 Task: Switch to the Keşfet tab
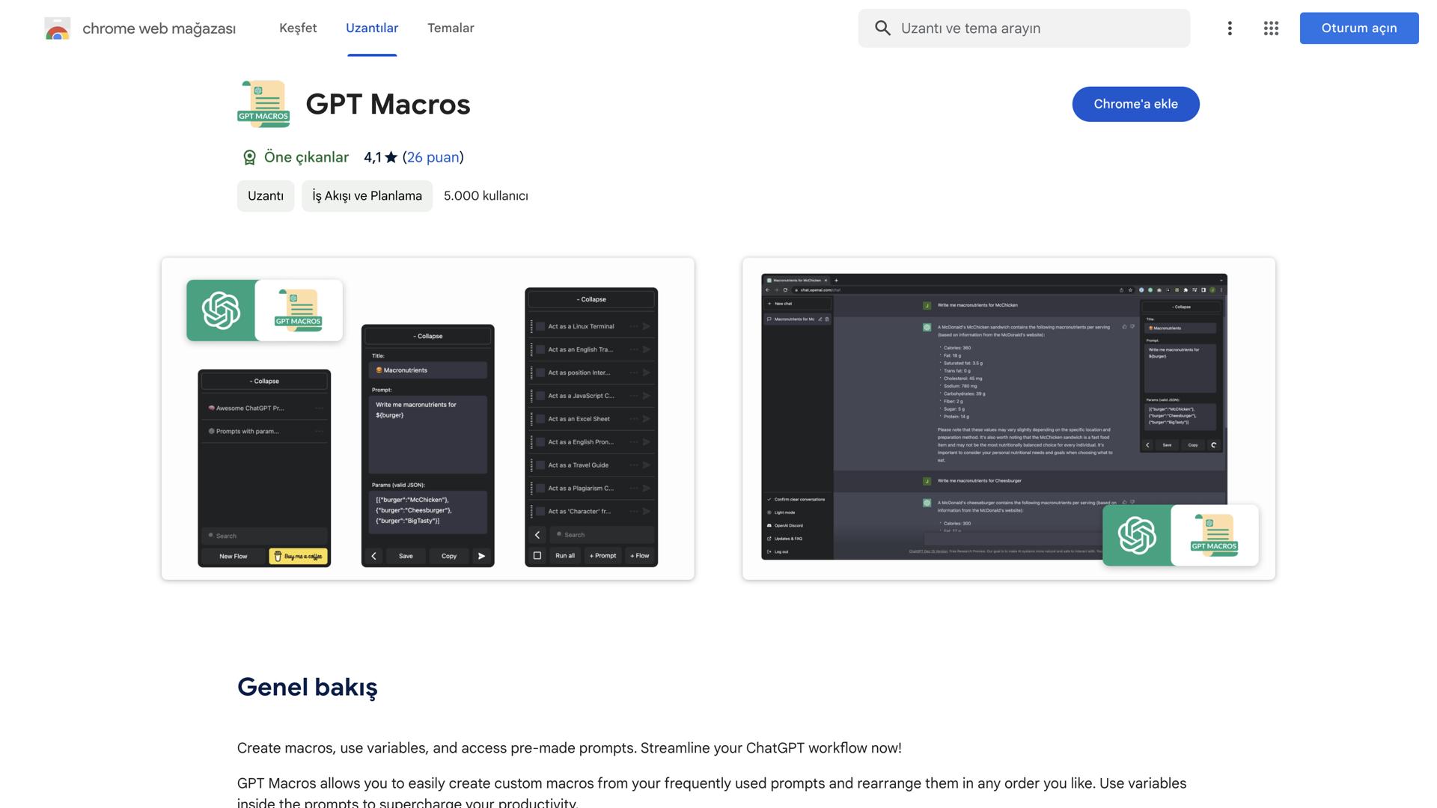[298, 28]
